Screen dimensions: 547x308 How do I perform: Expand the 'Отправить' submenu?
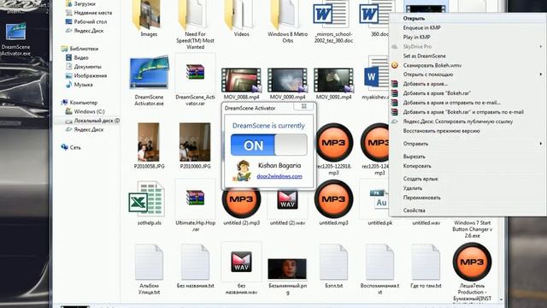467,144
